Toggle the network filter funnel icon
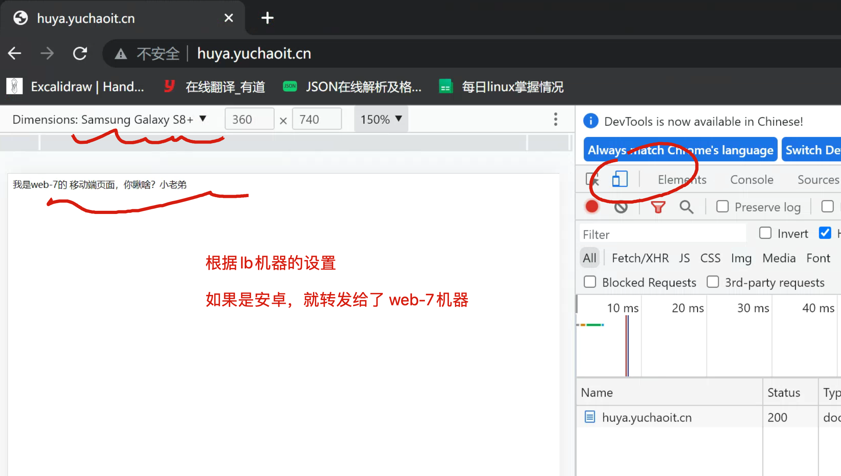This screenshot has height=476, width=841. click(x=658, y=207)
